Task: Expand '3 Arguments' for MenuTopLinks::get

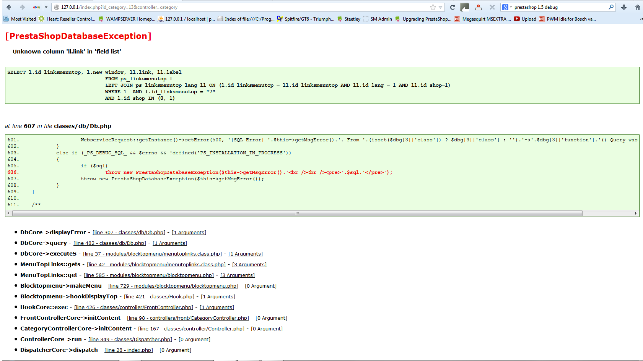Action: (x=238, y=275)
